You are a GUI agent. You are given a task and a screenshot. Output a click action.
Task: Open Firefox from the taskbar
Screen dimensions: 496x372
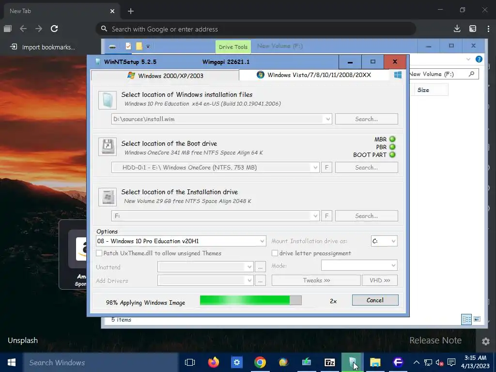[x=214, y=362]
